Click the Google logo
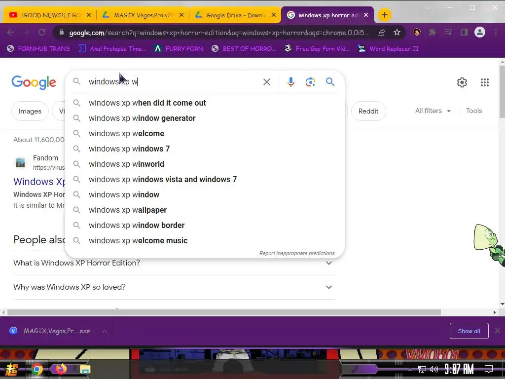The height and width of the screenshot is (379, 505). 34,82
